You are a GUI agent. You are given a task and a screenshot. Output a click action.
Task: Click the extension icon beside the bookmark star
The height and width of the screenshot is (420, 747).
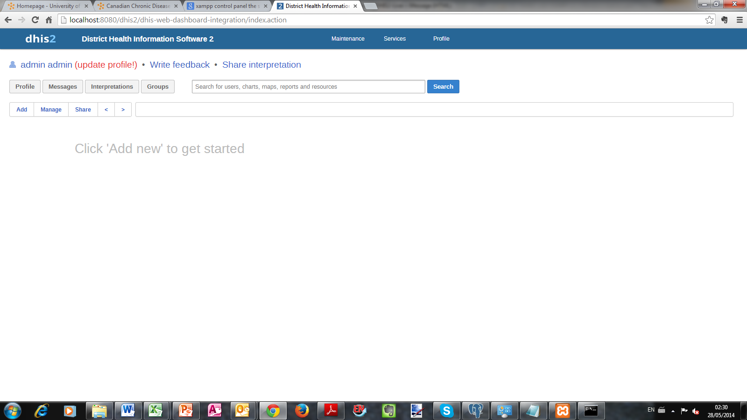pyautogui.click(x=725, y=20)
